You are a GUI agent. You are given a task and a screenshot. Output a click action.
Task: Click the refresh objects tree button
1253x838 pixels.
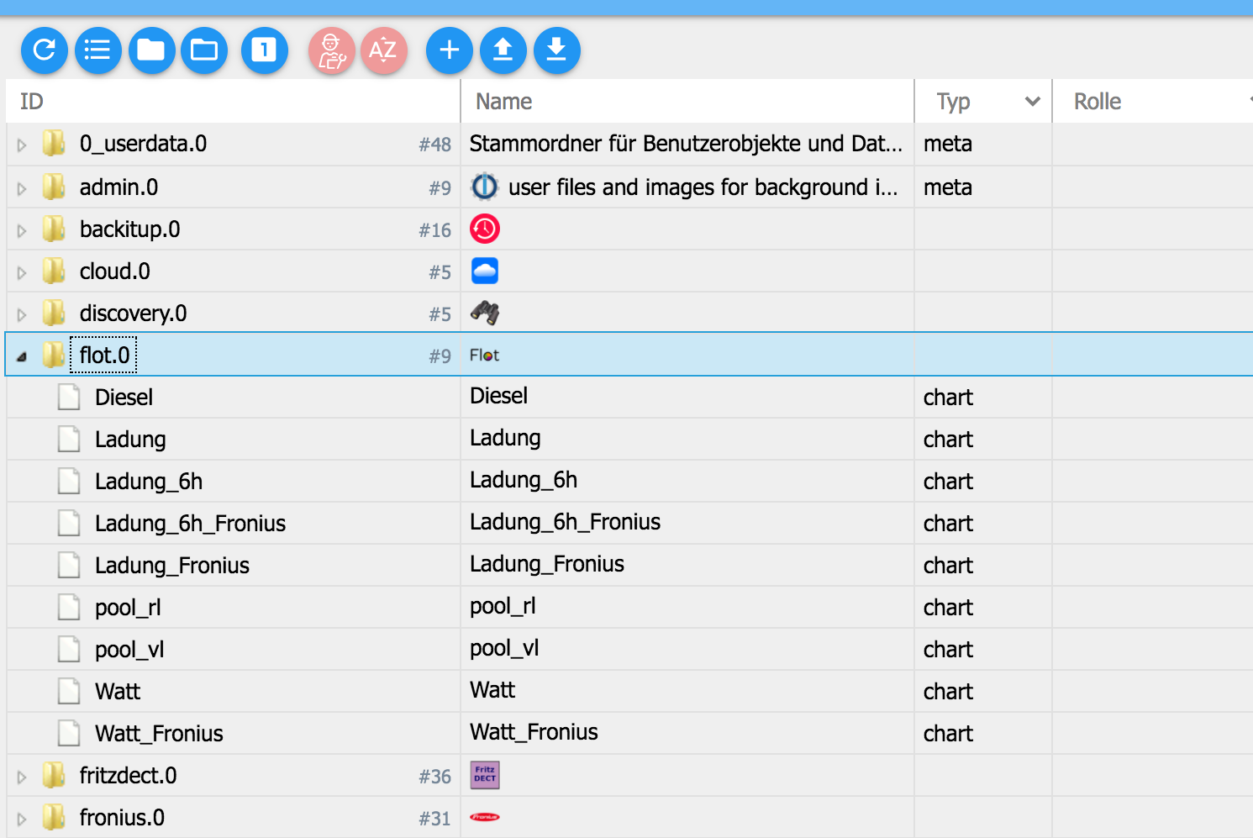point(45,50)
